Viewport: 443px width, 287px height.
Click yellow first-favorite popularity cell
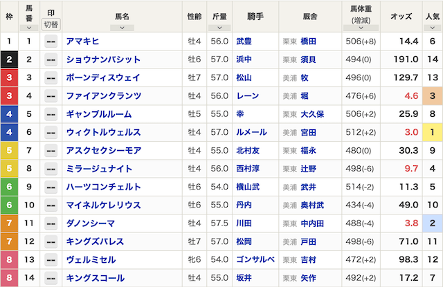pos(432,132)
